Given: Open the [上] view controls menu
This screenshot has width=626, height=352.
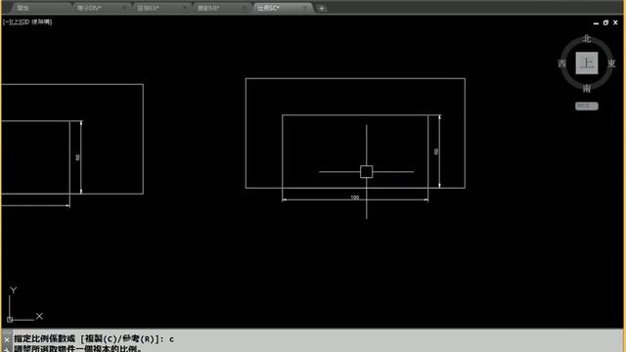Looking at the screenshot, I should coord(16,22).
